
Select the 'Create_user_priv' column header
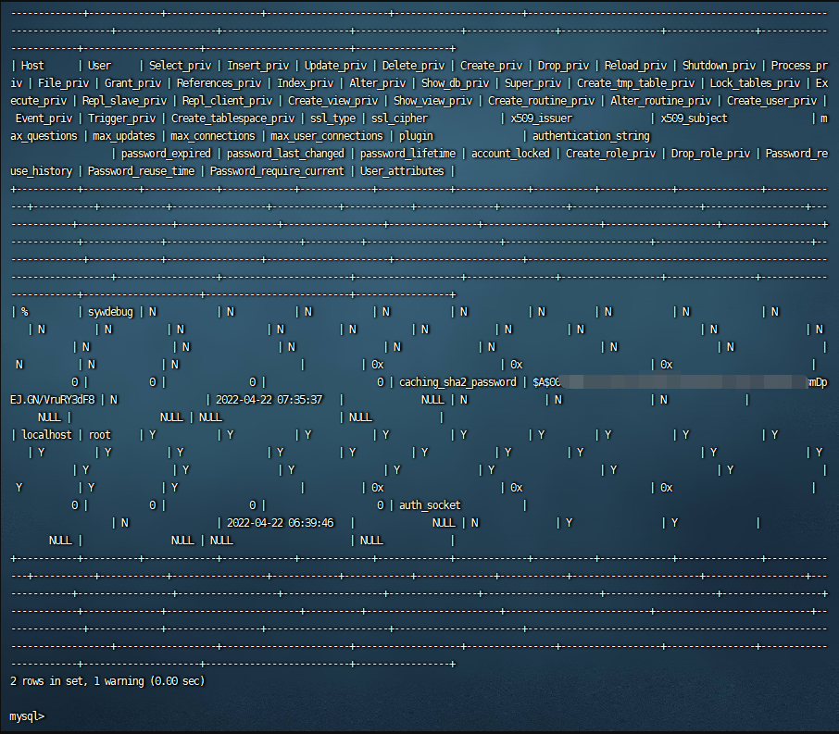pyautogui.click(x=771, y=101)
